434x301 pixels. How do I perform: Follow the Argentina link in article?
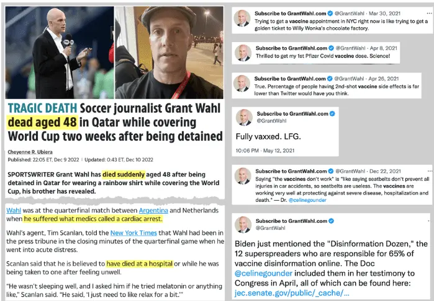153,211
